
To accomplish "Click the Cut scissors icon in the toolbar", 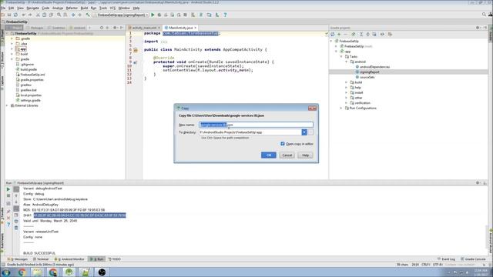I will coord(38,15).
